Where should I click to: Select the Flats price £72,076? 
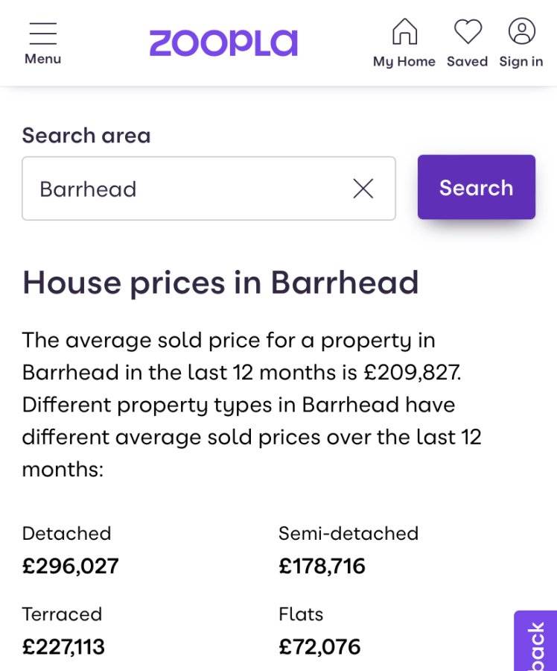(319, 646)
